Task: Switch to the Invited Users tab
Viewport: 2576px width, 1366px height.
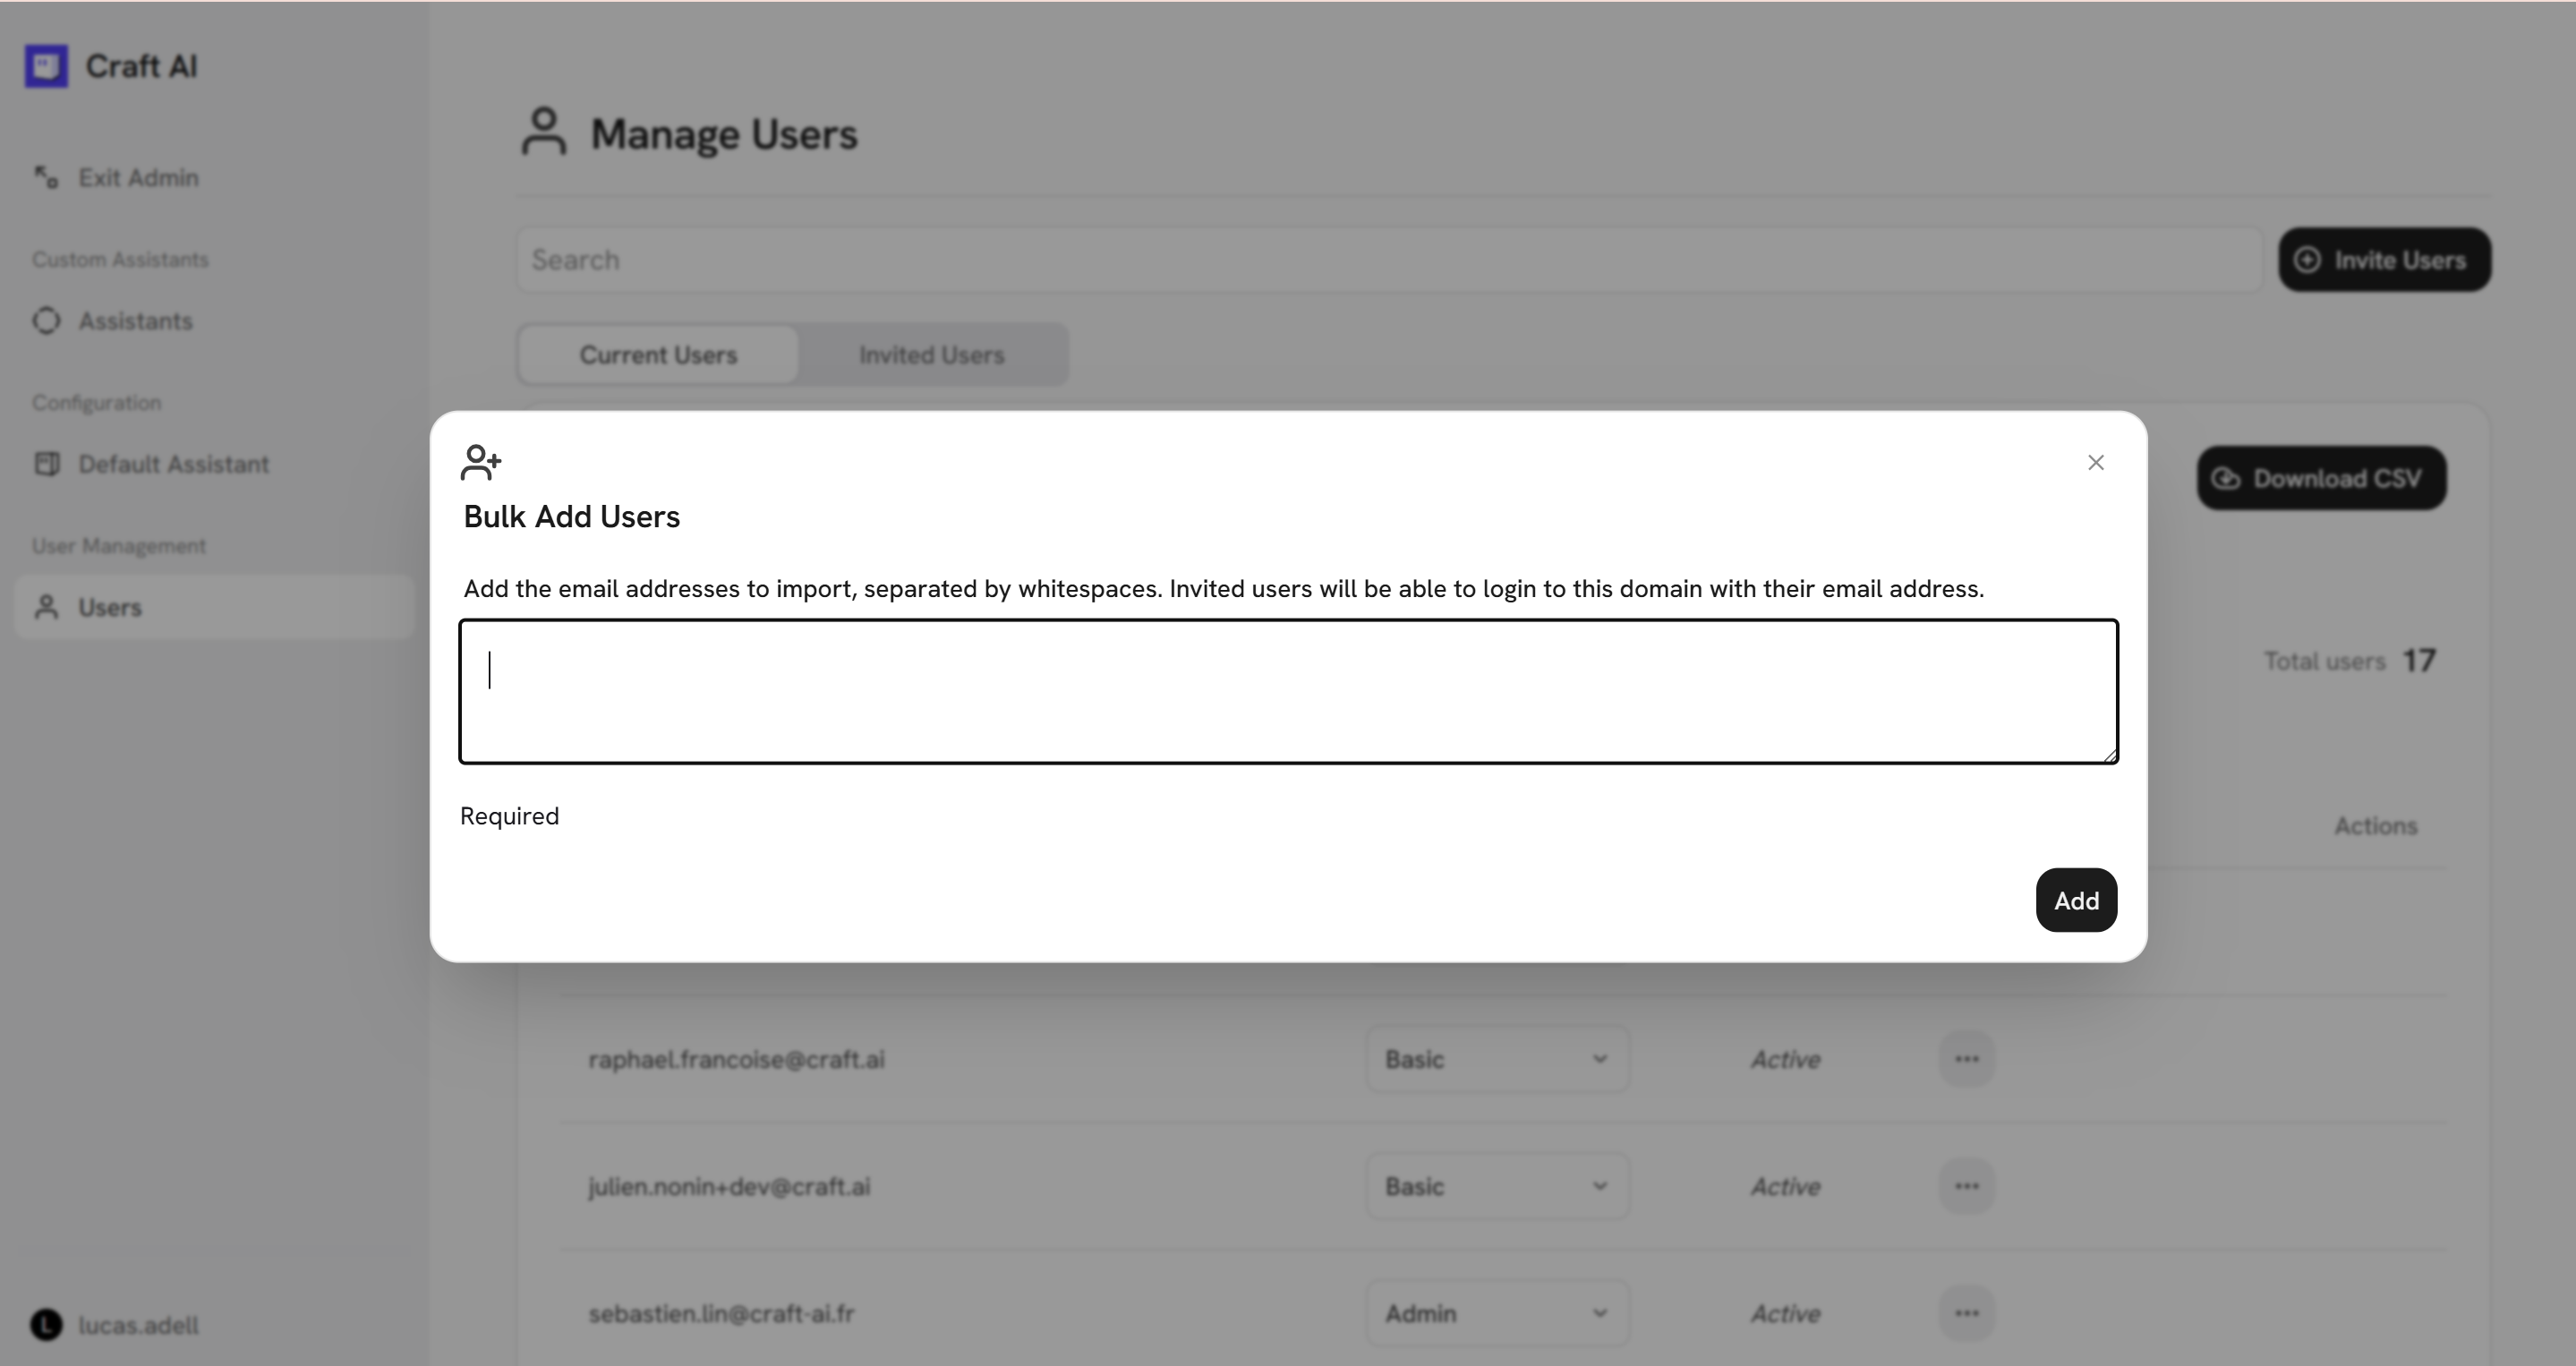Action: click(x=931, y=355)
